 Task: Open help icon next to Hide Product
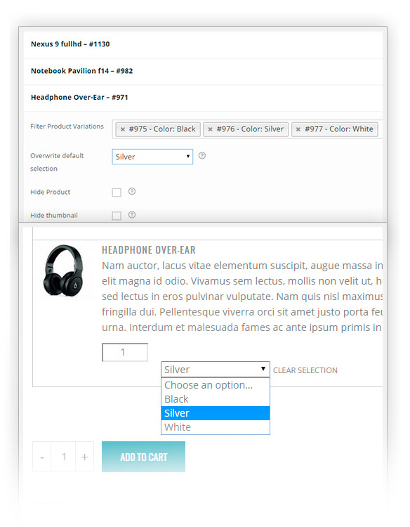pos(132,191)
